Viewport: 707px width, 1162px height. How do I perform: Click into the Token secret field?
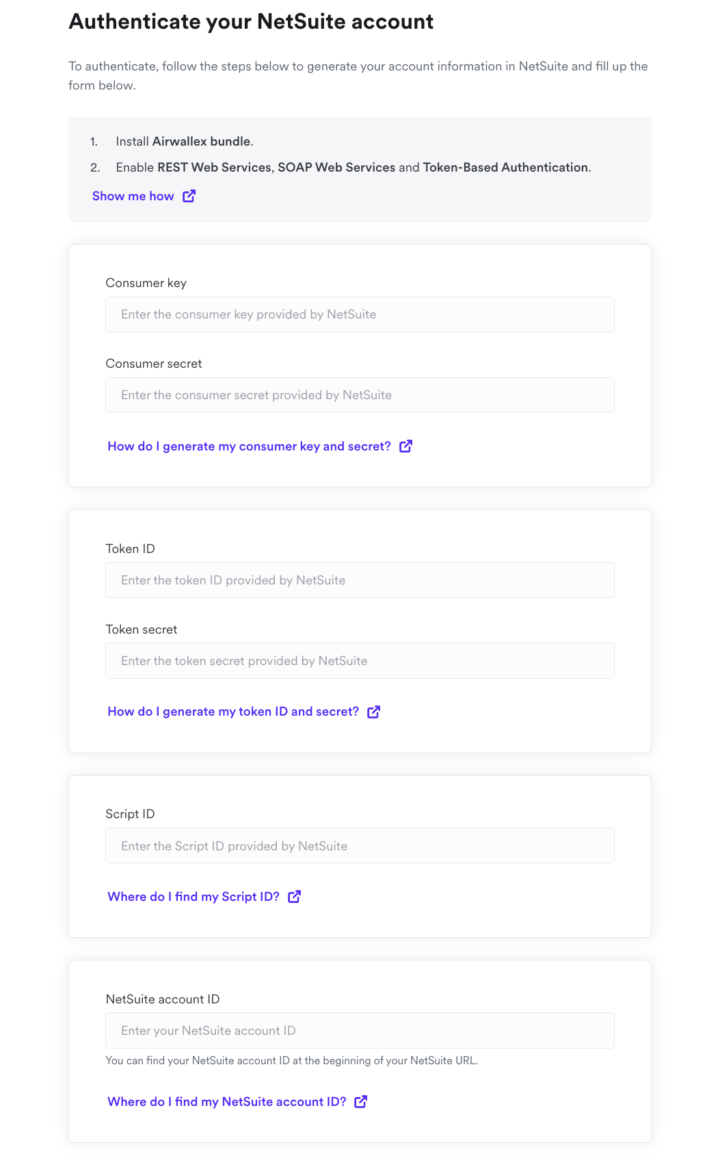360,661
